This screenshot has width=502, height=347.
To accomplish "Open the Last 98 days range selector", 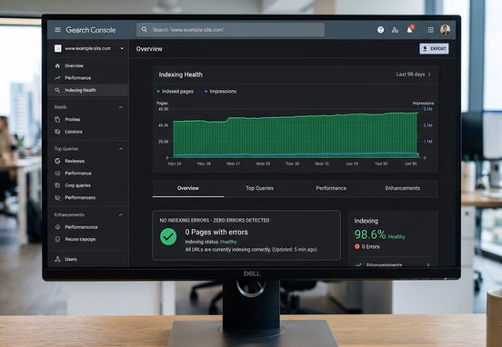I will 413,74.
